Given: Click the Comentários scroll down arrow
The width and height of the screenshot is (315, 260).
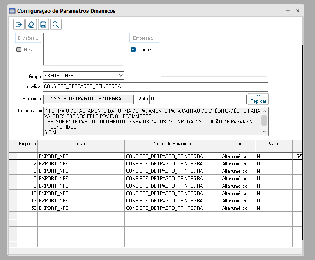Looking at the screenshot, I should coord(264,132).
